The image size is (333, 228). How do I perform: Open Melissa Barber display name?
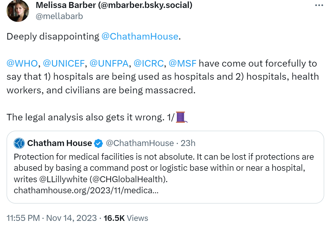114,5
